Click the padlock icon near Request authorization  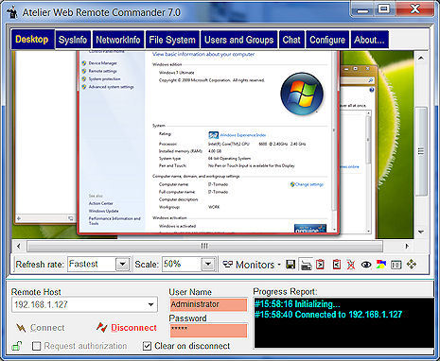16,346
